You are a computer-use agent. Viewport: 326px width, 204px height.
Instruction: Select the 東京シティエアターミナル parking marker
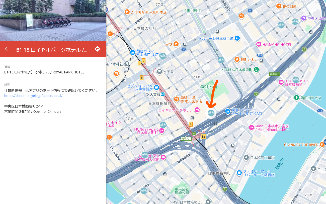227,111
